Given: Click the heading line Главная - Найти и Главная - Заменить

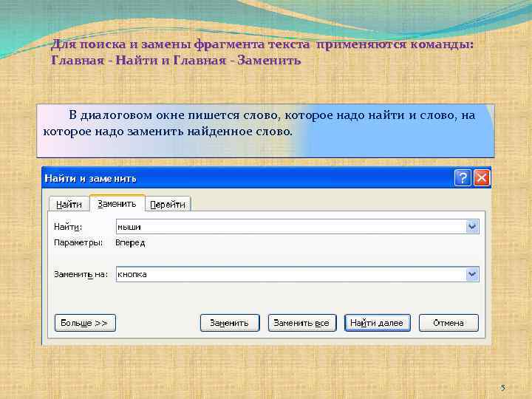Looking at the screenshot, I should click(176, 61).
